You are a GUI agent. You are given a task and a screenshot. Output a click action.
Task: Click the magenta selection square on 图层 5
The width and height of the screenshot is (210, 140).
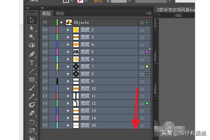coord(147,52)
